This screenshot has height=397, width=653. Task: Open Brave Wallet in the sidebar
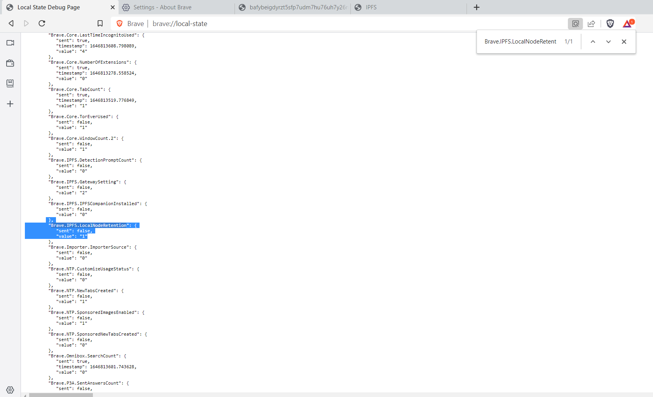tap(10, 63)
